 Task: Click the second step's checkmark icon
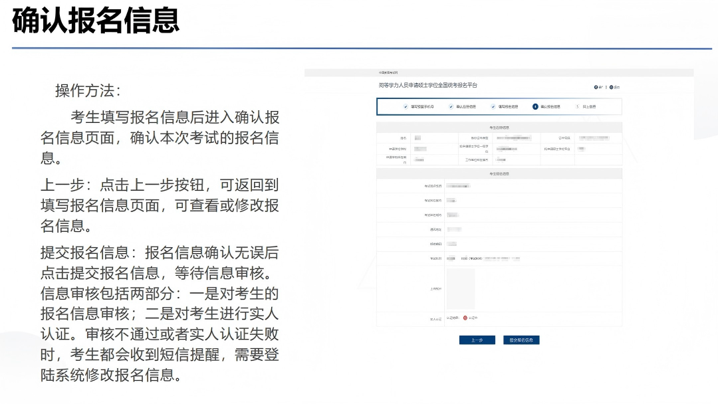pos(451,106)
